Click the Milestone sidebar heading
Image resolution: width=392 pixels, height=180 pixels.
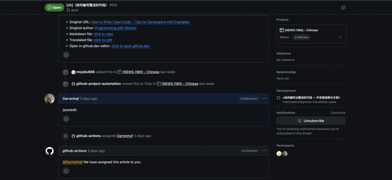[x=284, y=53]
